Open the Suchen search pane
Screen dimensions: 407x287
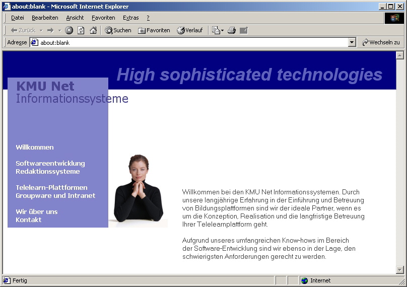118,30
